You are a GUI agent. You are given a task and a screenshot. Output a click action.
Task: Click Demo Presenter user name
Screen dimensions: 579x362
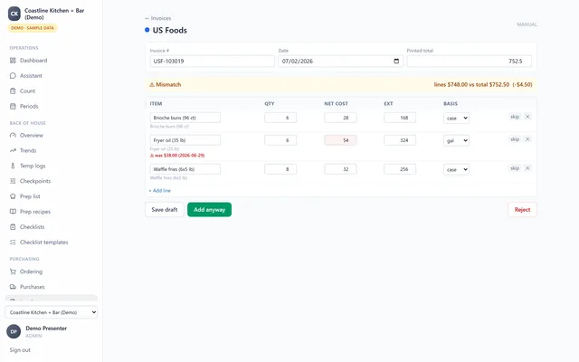(x=46, y=328)
